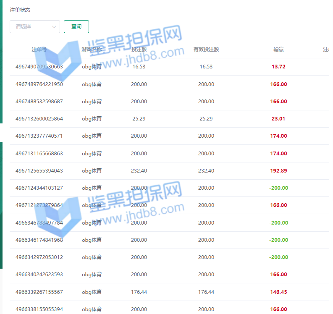Click the 146.45 win amount
The width and height of the screenshot is (333, 314).
click(278, 292)
